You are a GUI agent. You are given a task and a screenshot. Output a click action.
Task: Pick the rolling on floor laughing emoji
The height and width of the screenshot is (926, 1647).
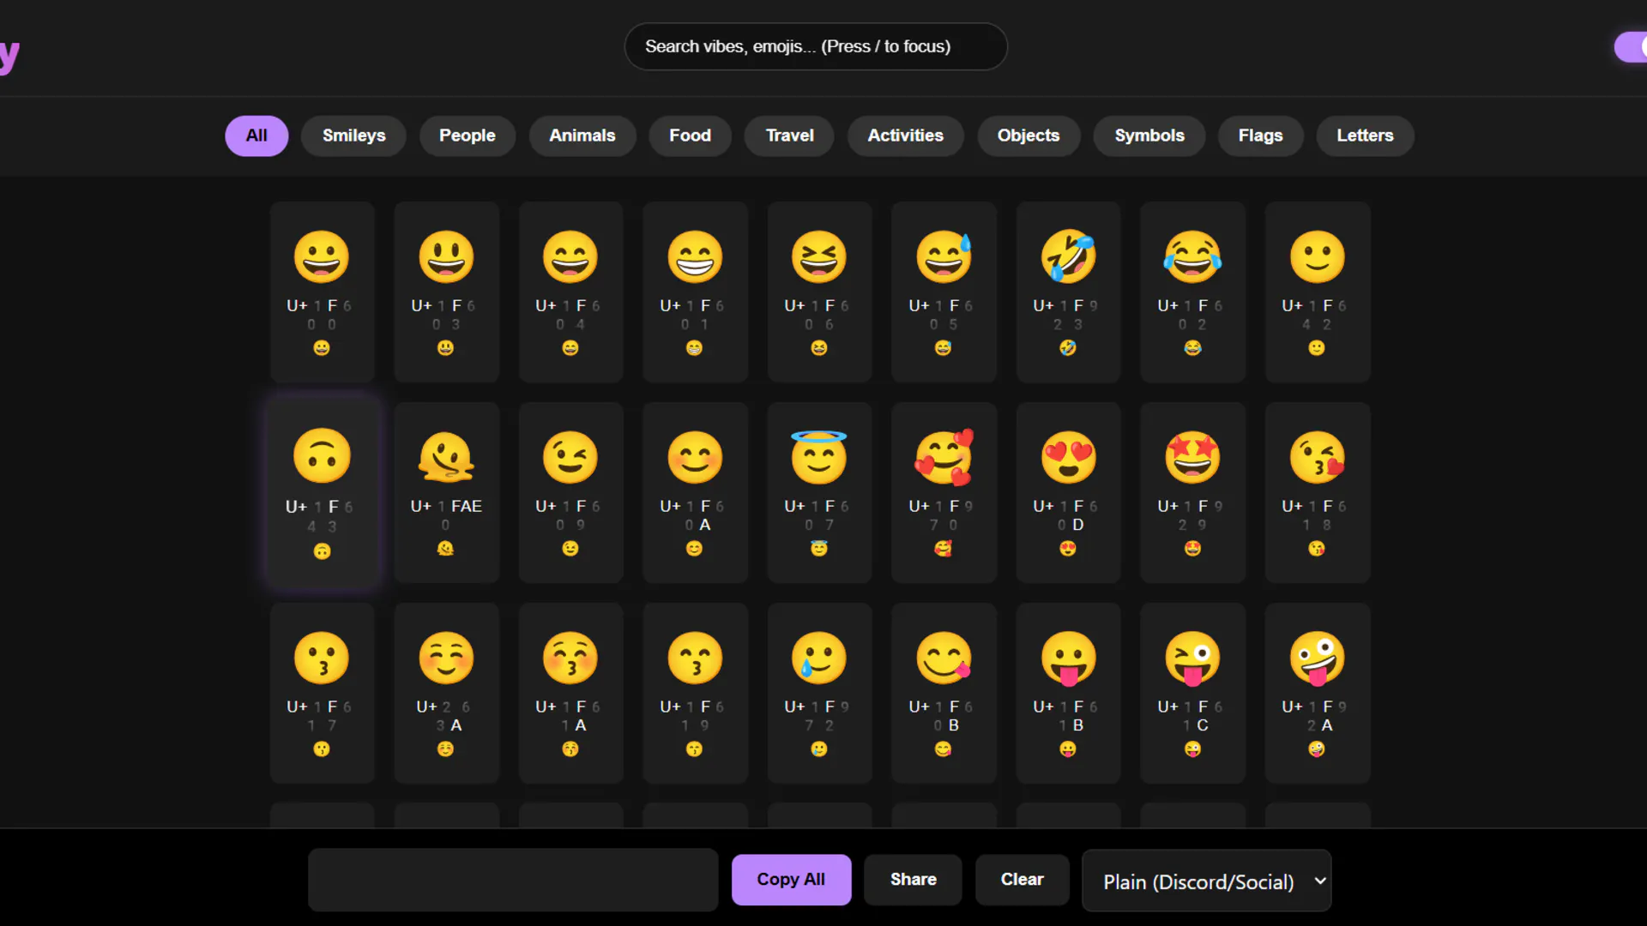click(1068, 292)
